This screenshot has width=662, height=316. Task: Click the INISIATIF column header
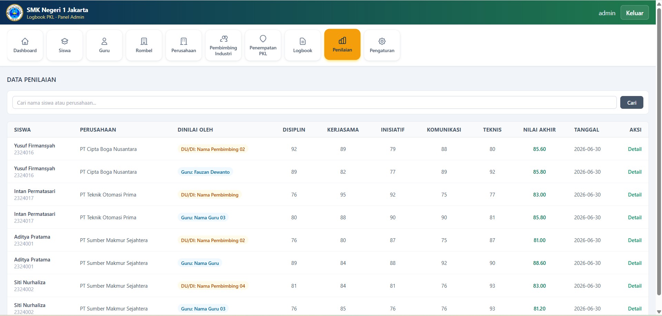pos(393,130)
